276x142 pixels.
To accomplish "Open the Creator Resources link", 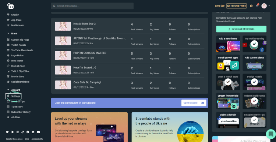I will point(14,139).
